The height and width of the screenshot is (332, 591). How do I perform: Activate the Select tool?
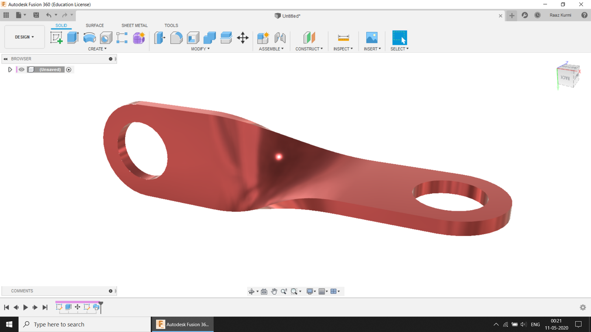point(400,38)
